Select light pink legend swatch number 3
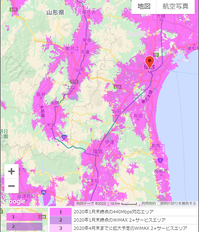This screenshot has height=232, width=199. point(61,228)
